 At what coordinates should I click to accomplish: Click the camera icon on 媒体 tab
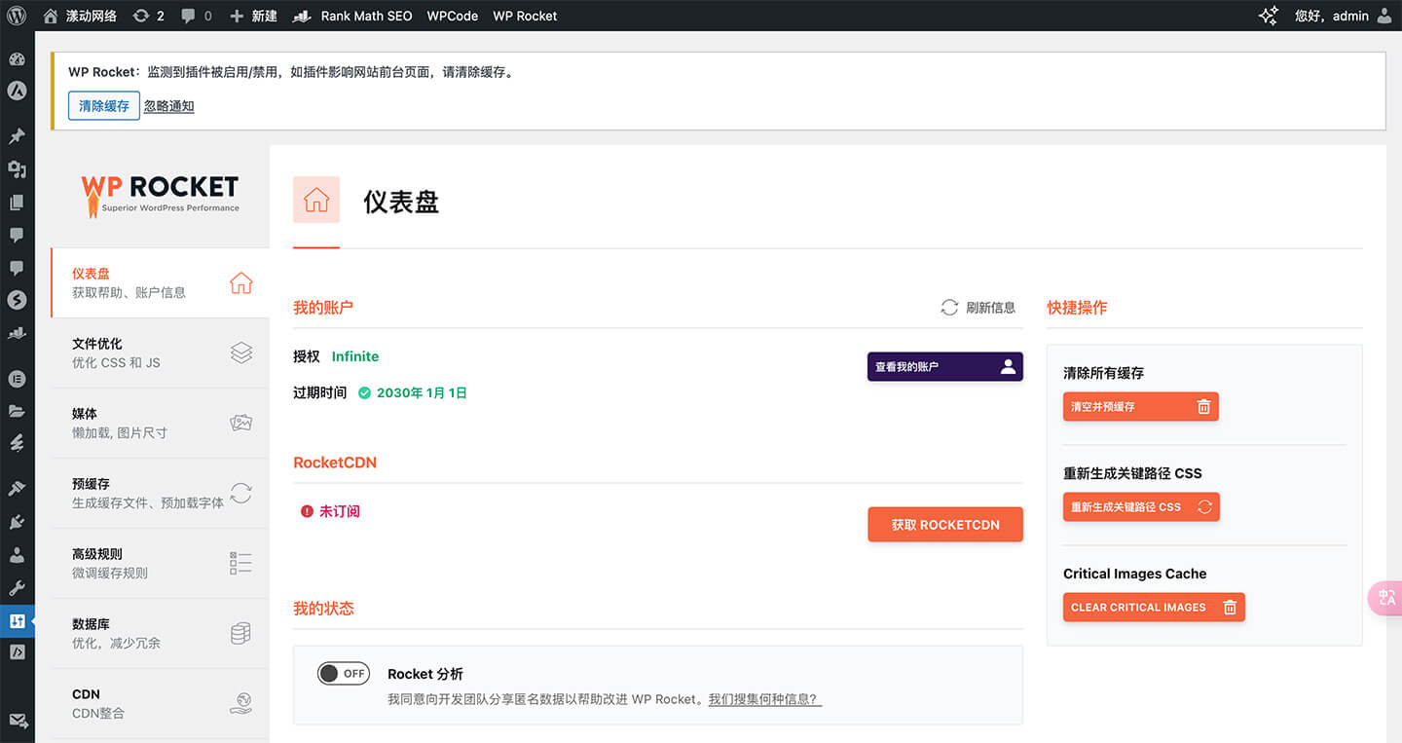point(241,423)
